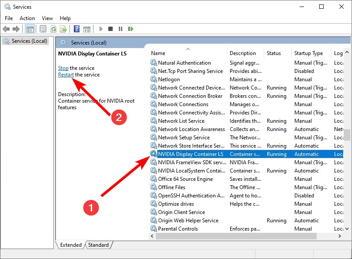
Task: Click gear icon beside Network Connections
Action: point(154,104)
